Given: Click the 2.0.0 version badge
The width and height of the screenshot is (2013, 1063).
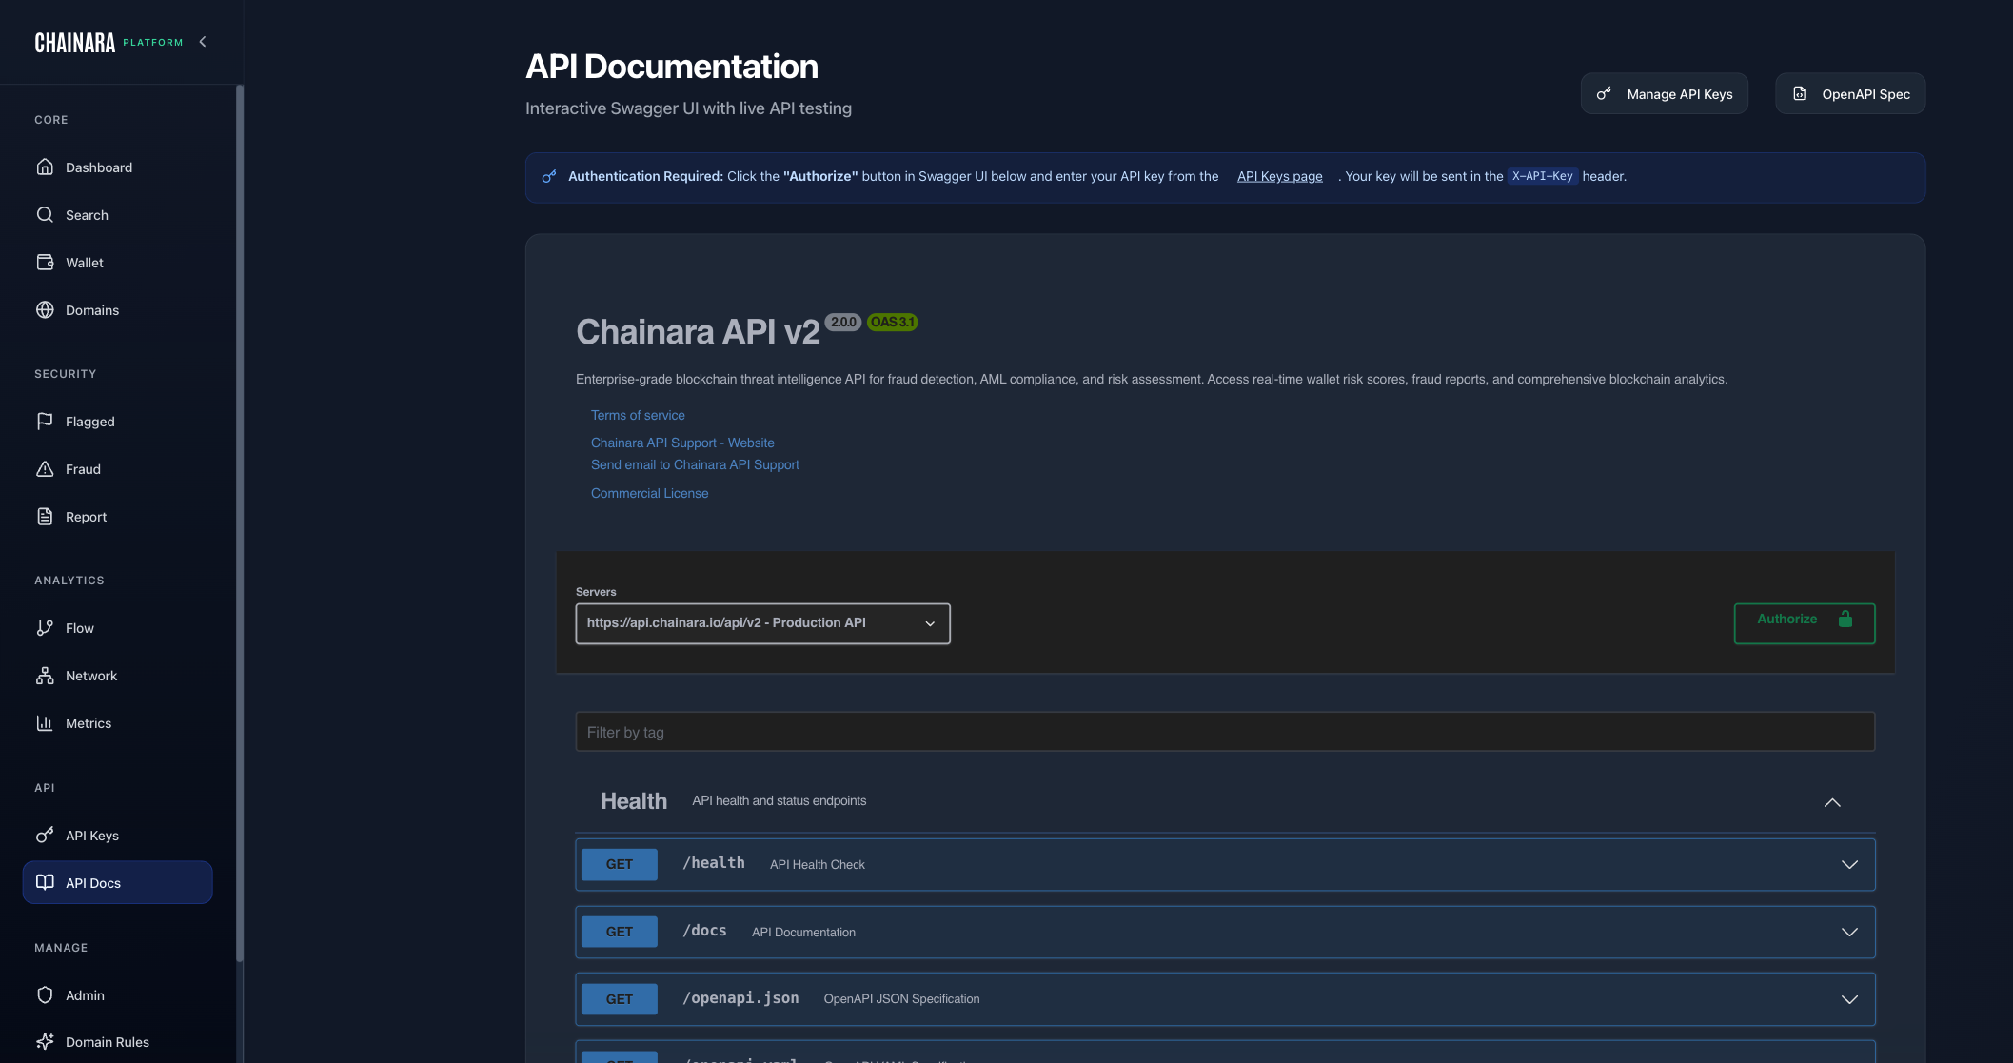Looking at the screenshot, I should point(843,322).
